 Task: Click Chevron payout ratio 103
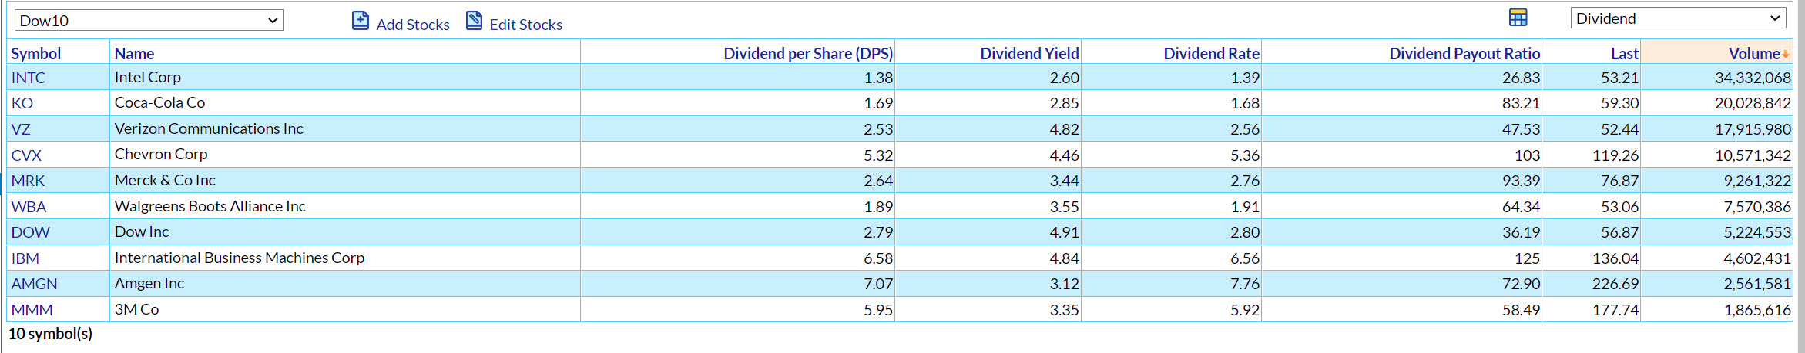click(x=1527, y=155)
